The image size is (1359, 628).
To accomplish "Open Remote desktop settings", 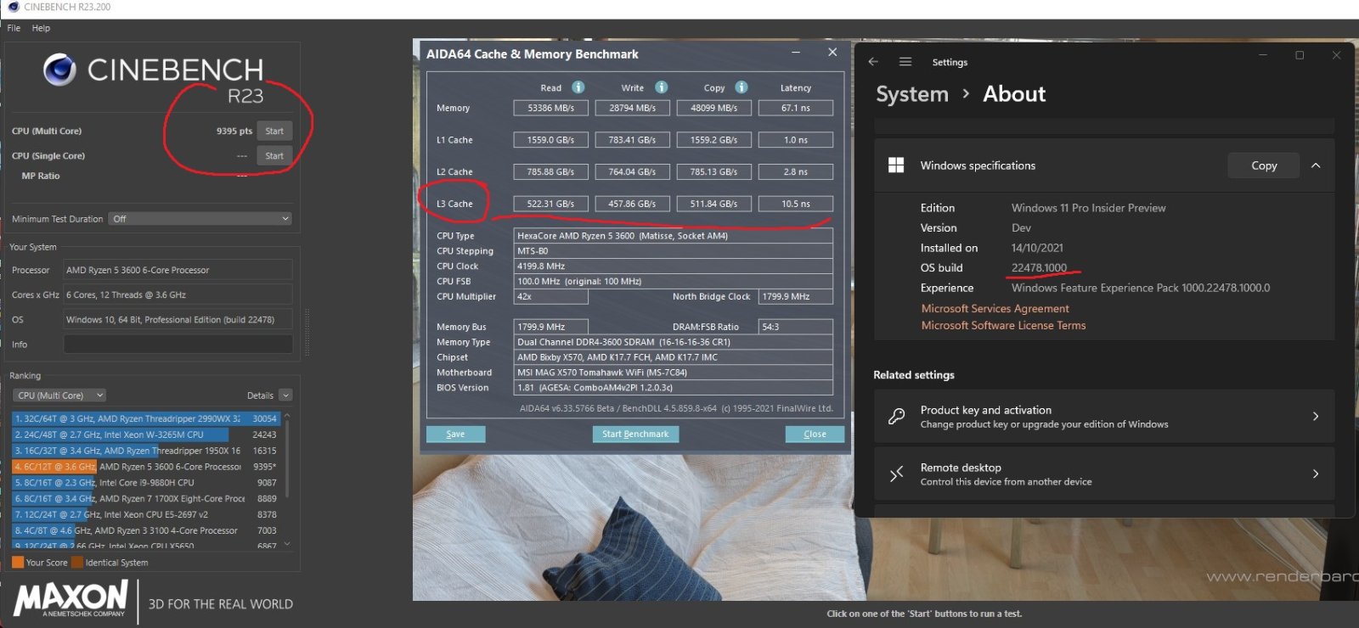I will pos(1104,474).
